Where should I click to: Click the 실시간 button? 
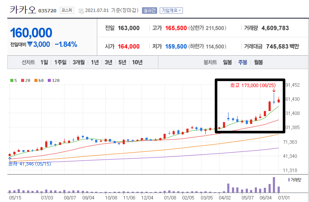pyautogui.click(x=149, y=10)
